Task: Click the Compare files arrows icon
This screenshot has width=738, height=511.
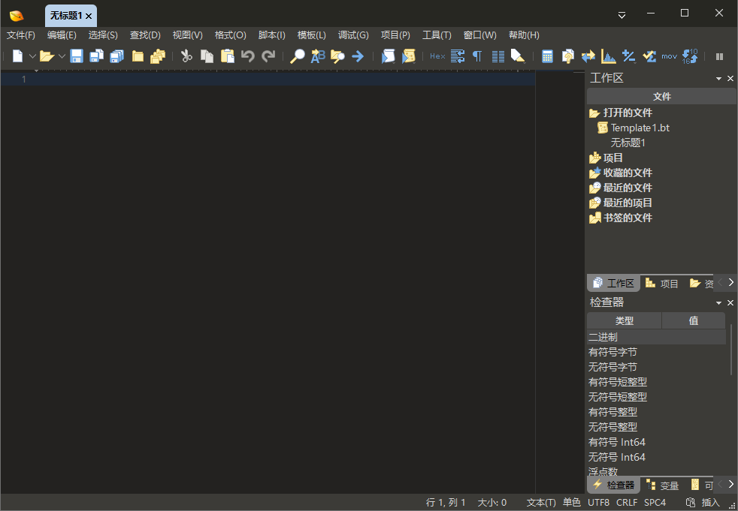Action: [x=588, y=56]
